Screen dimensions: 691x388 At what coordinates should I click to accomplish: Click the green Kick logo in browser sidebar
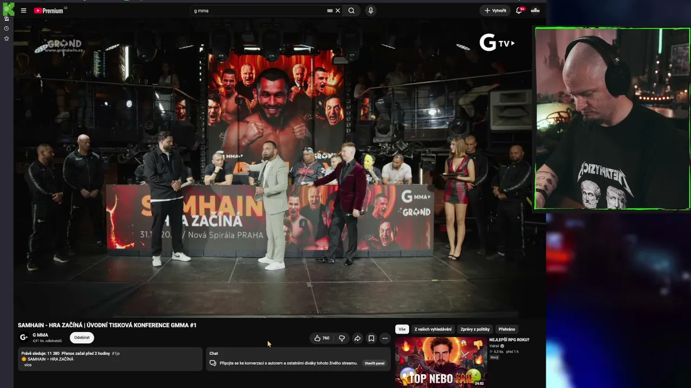click(x=8, y=9)
